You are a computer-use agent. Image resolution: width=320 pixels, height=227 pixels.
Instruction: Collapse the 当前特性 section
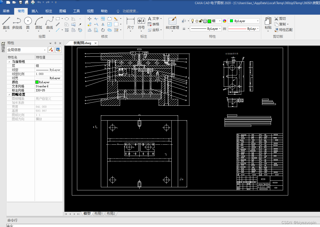point(9,62)
